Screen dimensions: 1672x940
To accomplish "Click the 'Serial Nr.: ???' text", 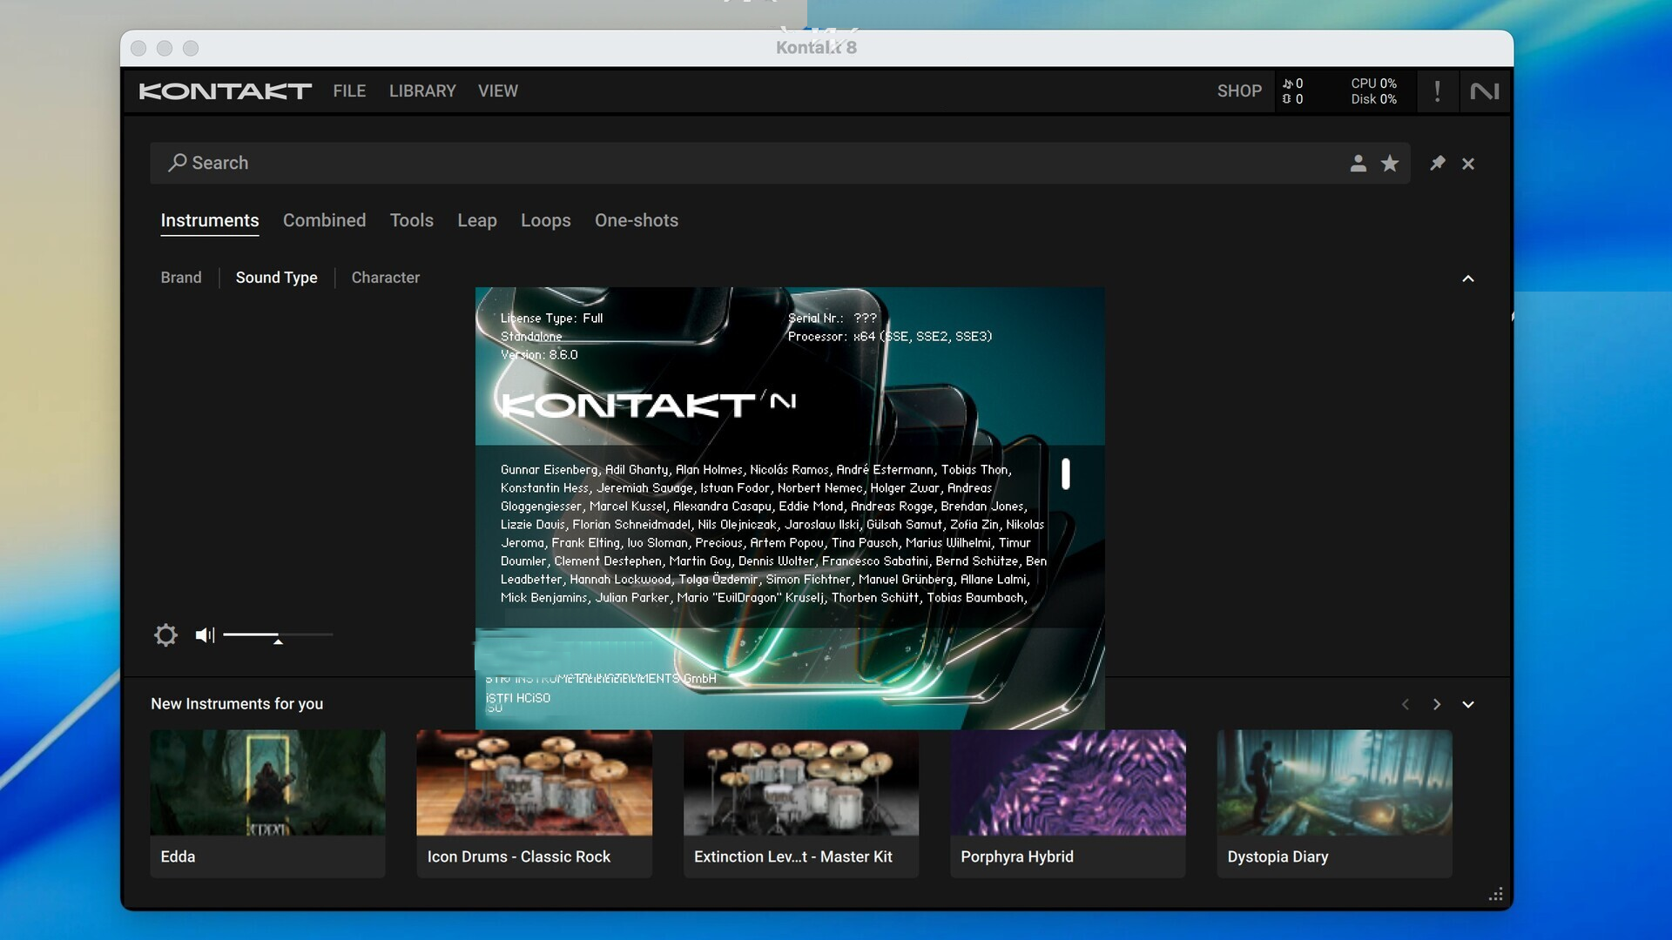I will [833, 319].
